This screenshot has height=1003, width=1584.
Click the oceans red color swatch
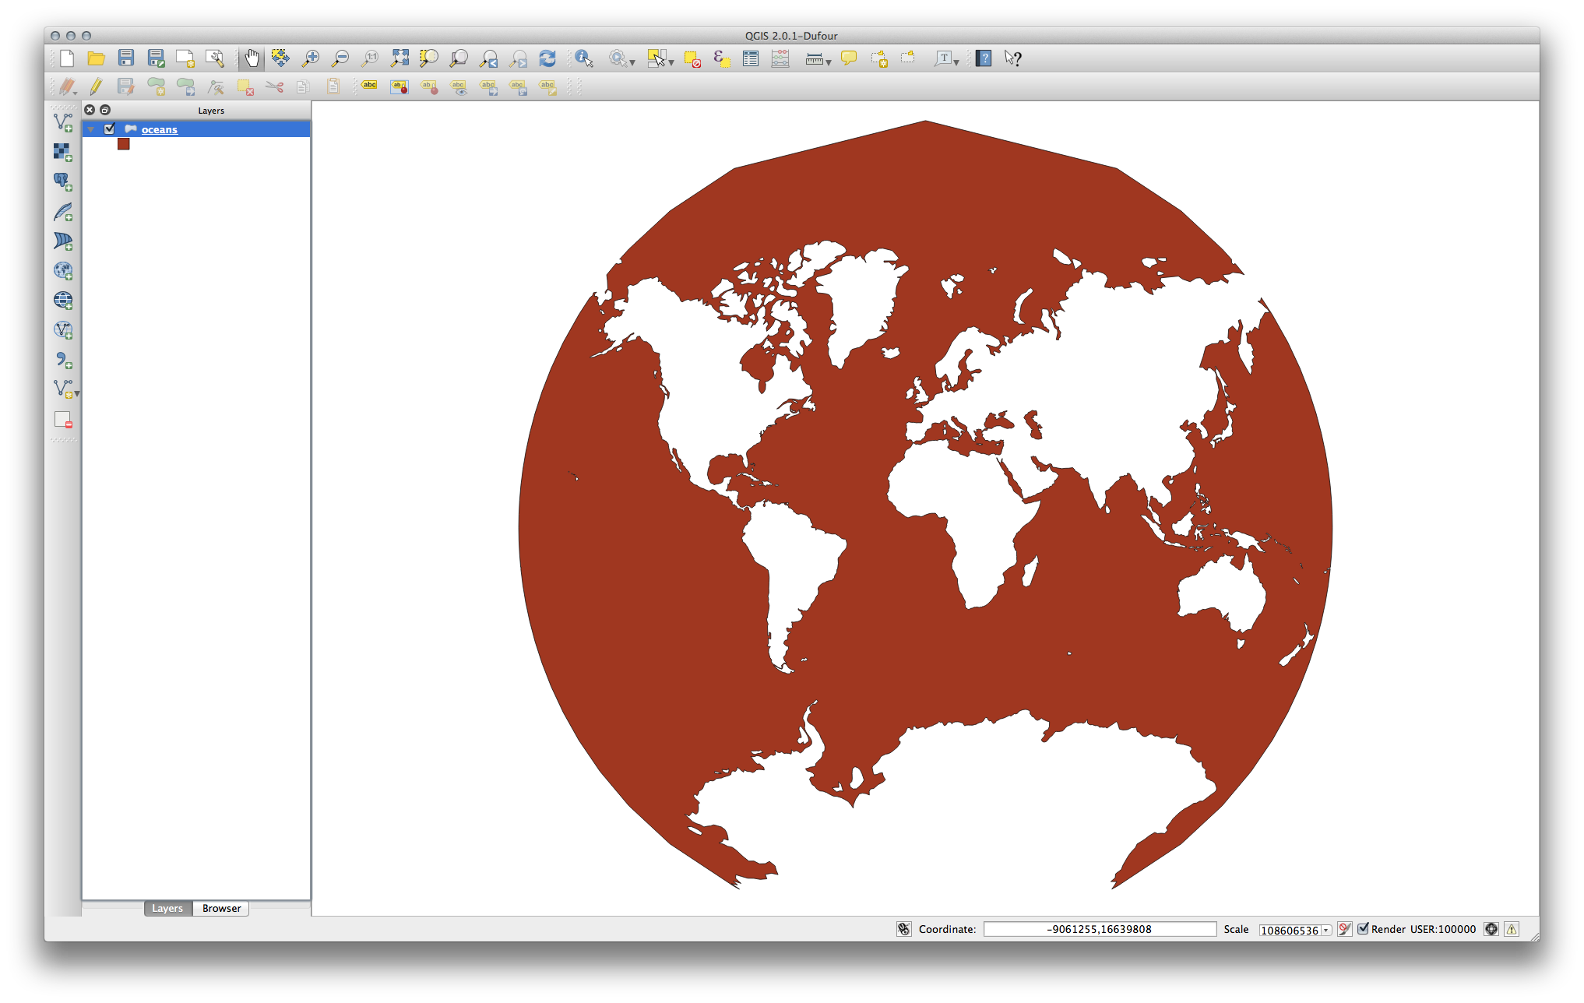[x=123, y=144]
